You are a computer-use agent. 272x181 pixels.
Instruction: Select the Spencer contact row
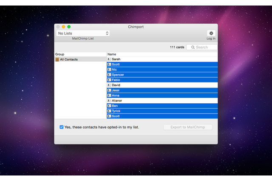pos(162,75)
